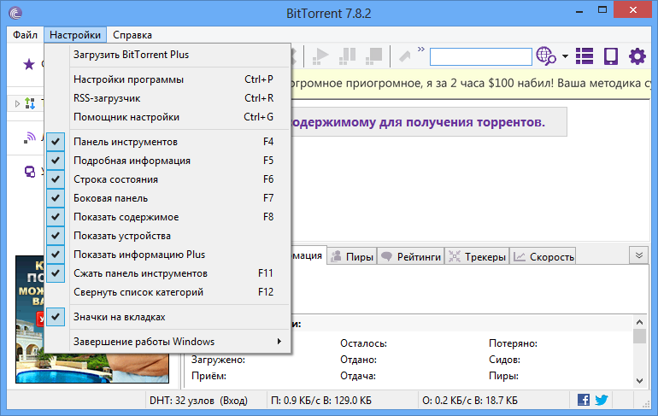This screenshot has height=416, width=658.
Task: Click the remote devices phone icon
Action: pos(610,57)
